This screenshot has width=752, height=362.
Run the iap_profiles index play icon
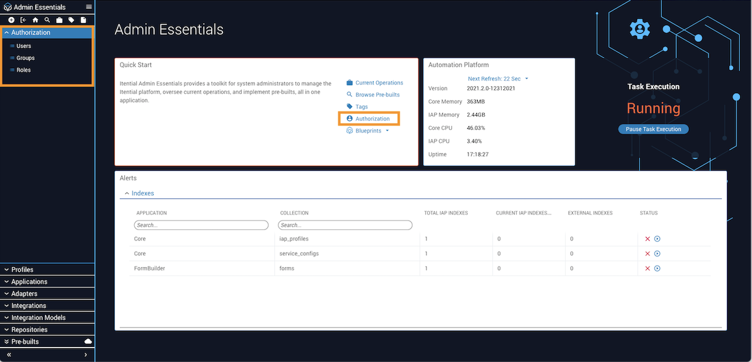coord(657,239)
